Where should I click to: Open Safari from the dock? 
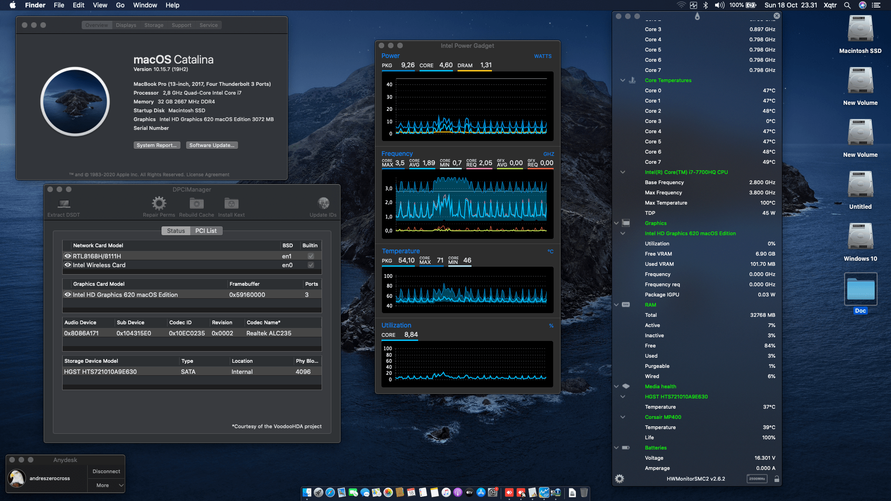point(330,492)
